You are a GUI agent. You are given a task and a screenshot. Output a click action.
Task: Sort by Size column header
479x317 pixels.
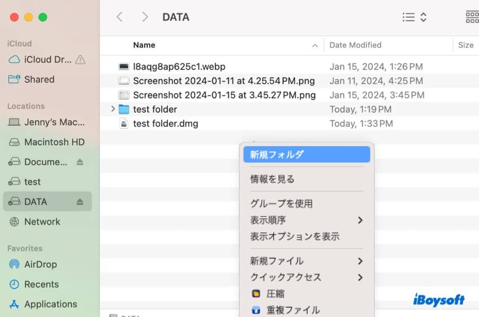[x=466, y=45]
